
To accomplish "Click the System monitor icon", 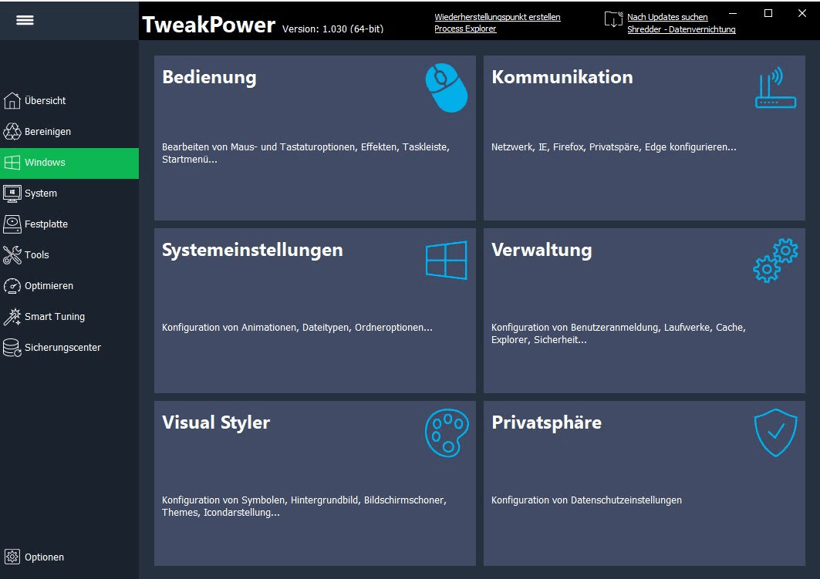I will pyautogui.click(x=12, y=194).
